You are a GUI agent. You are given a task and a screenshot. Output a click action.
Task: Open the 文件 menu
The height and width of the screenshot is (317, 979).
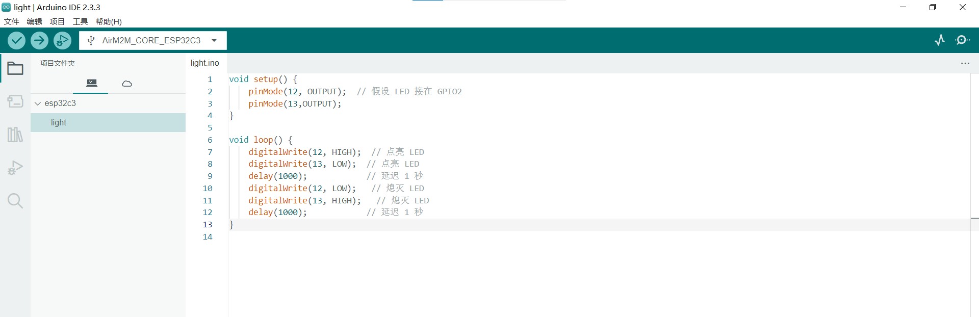click(11, 21)
